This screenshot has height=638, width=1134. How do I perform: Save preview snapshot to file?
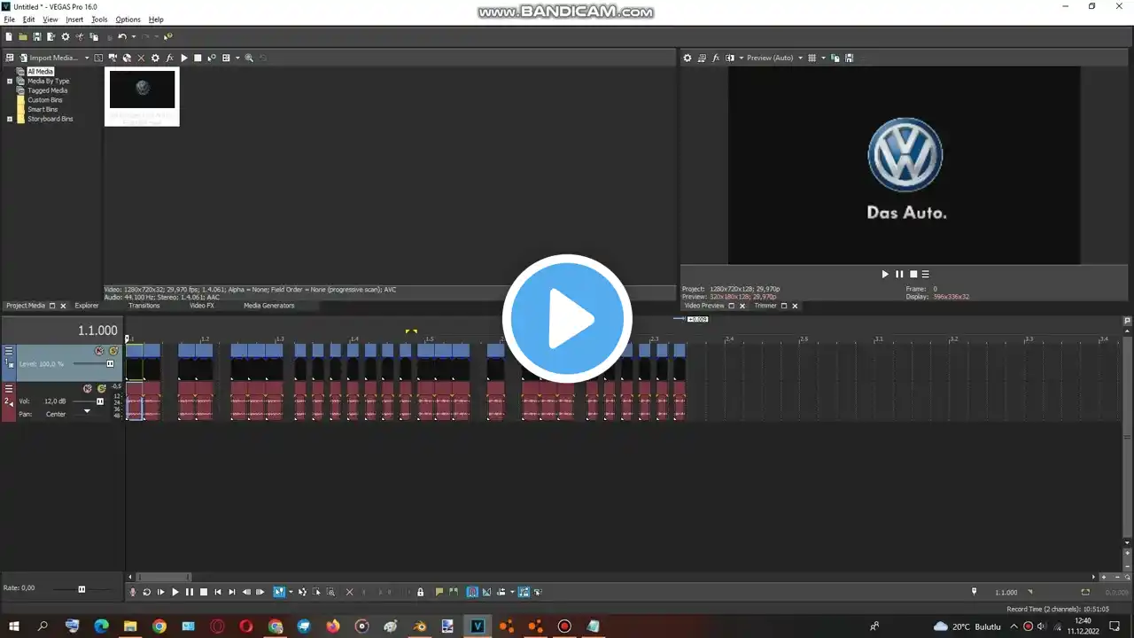tap(849, 58)
